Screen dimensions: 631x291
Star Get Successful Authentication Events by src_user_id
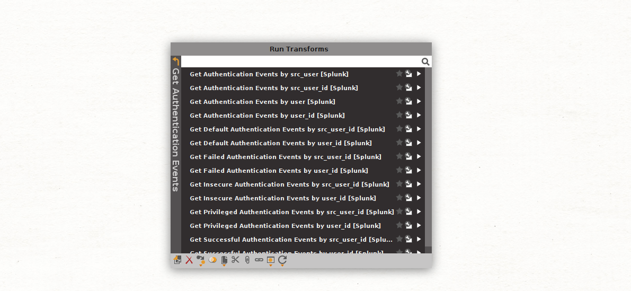pyautogui.click(x=399, y=239)
